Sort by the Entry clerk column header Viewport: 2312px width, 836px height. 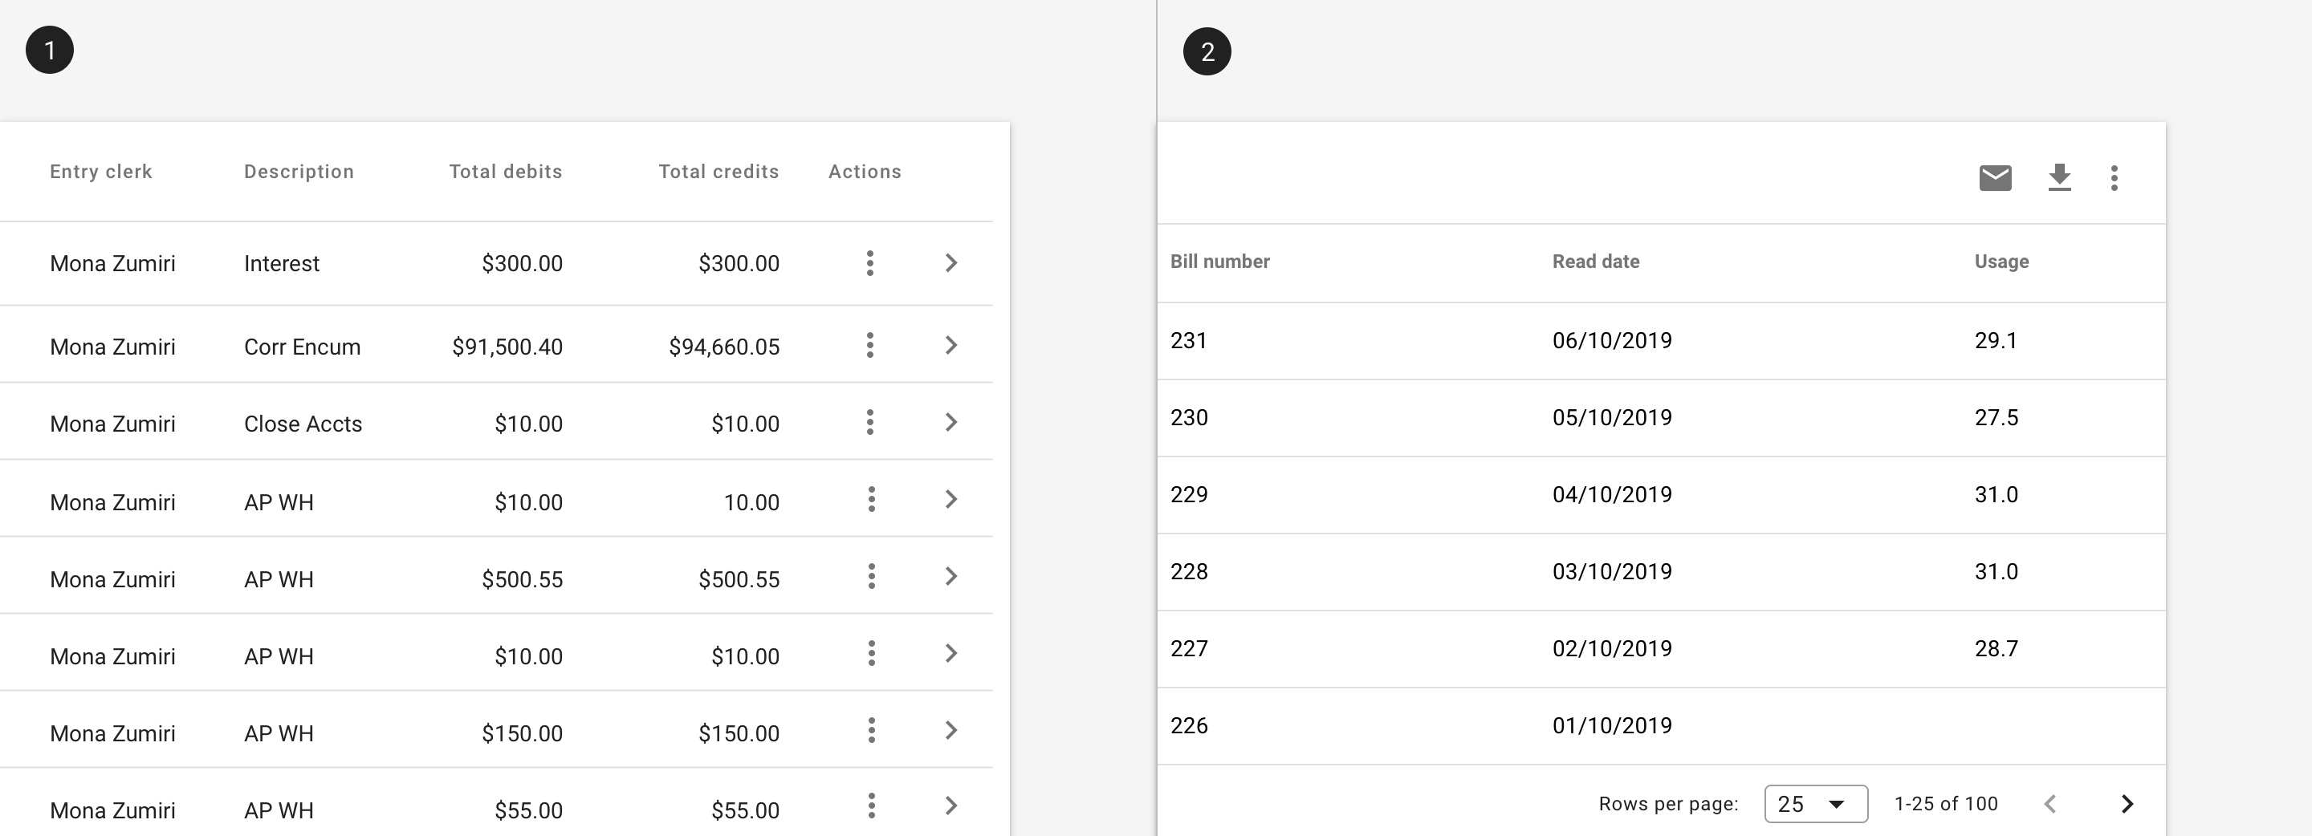click(100, 172)
